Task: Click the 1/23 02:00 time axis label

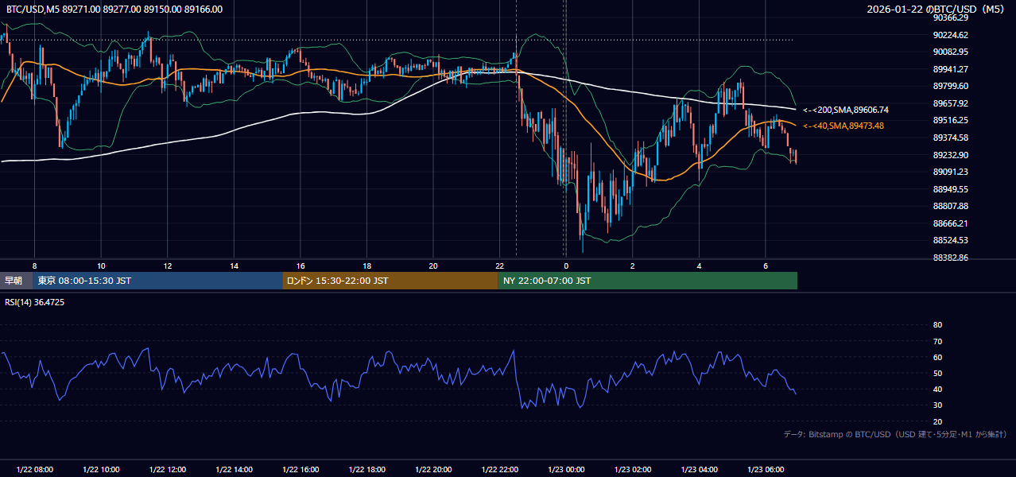Action: (x=633, y=470)
